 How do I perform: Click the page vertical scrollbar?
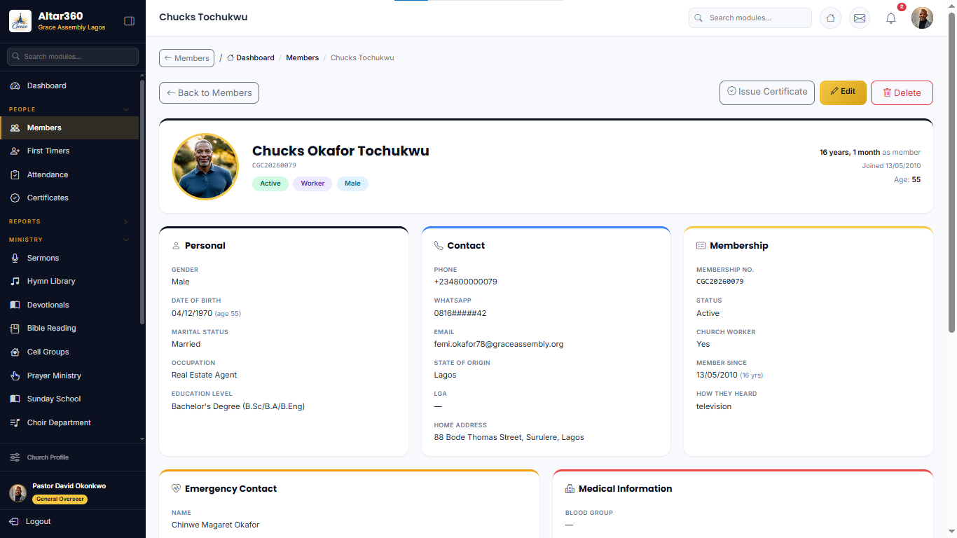[951, 172]
